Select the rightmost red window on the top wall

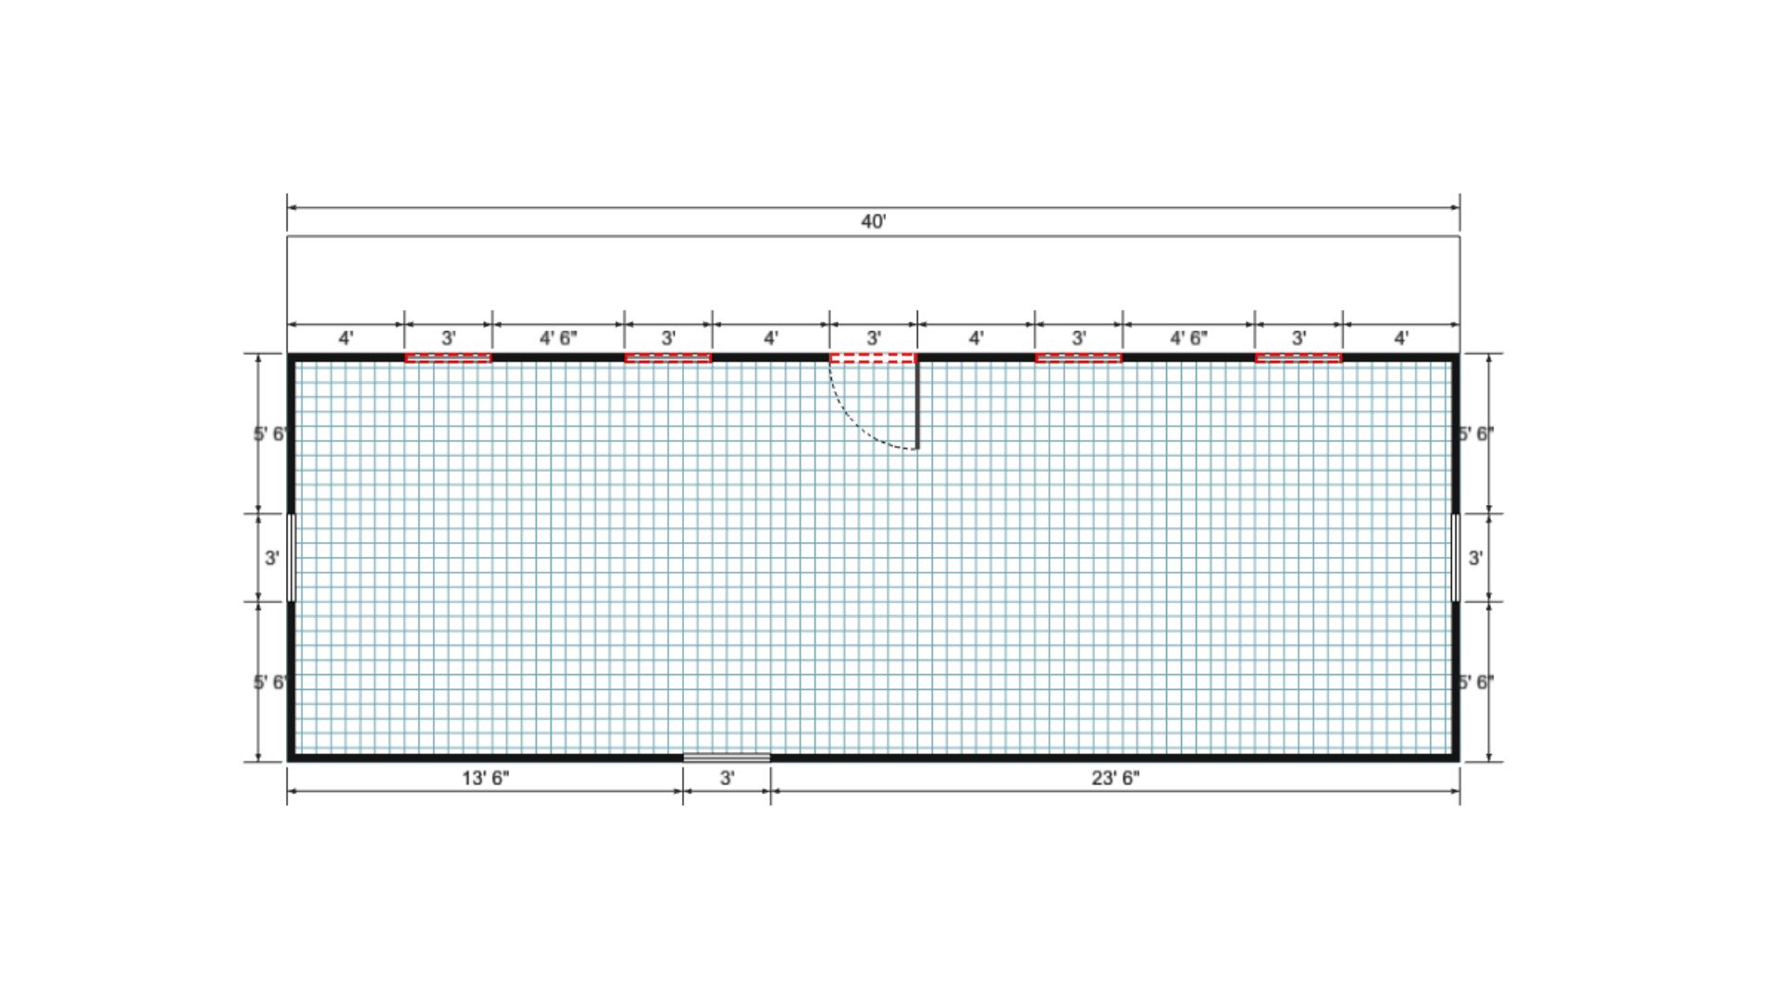pyautogui.click(x=1299, y=358)
